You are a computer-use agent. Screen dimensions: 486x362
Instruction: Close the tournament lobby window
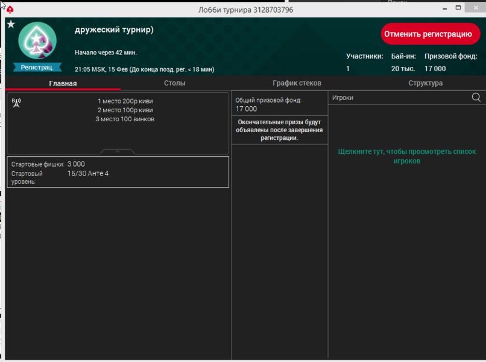point(476,9)
